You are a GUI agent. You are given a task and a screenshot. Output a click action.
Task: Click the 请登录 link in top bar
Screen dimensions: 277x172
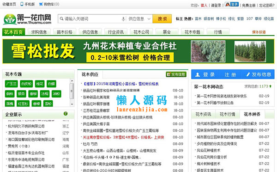point(216,5)
